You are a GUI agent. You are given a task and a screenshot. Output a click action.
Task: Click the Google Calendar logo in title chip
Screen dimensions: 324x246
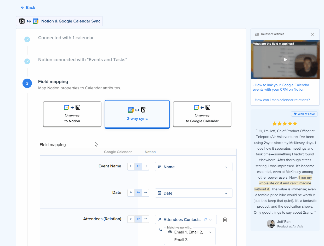(x=36, y=21)
